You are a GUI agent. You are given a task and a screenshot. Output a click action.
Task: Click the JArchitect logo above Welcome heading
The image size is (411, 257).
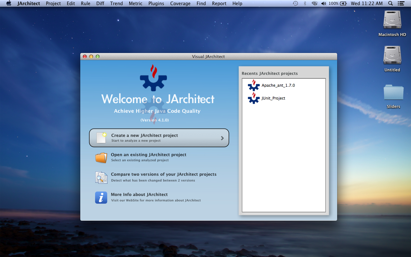[153, 78]
